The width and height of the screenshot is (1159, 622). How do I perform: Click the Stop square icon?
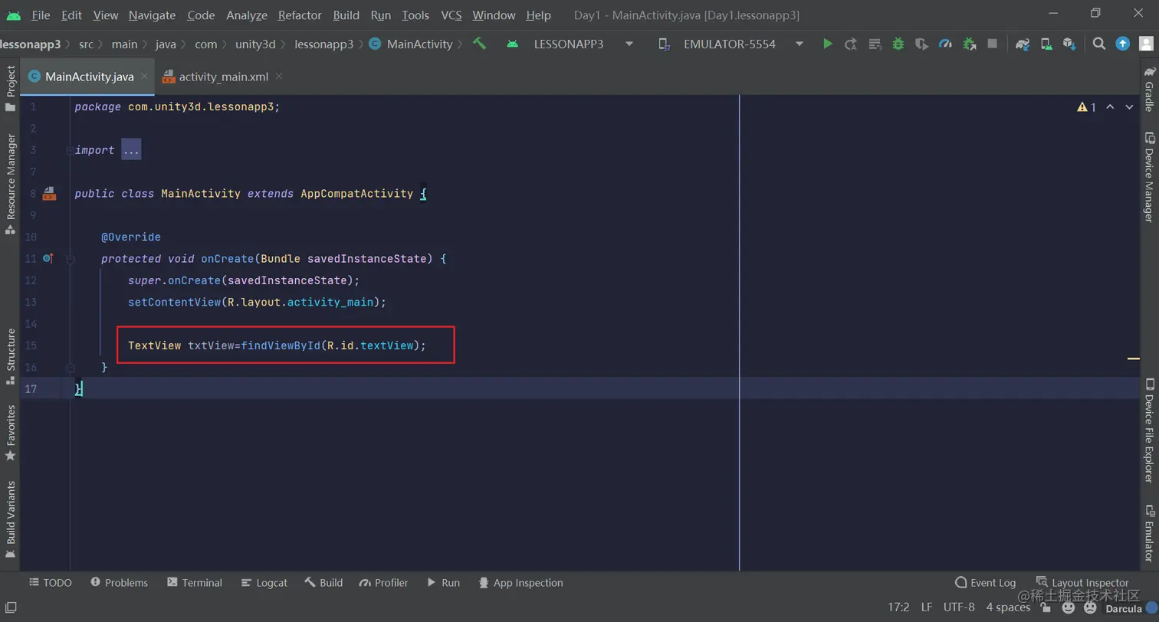pyautogui.click(x=992, y=44)
